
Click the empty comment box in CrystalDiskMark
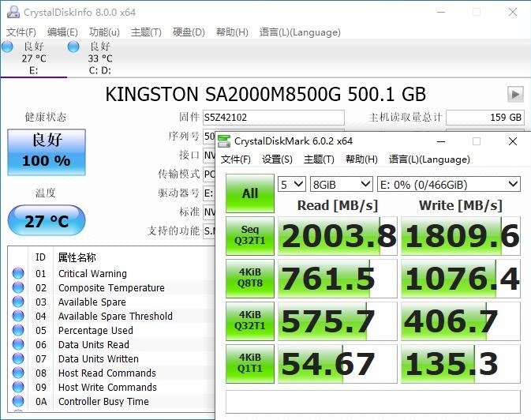coord(373,402)
